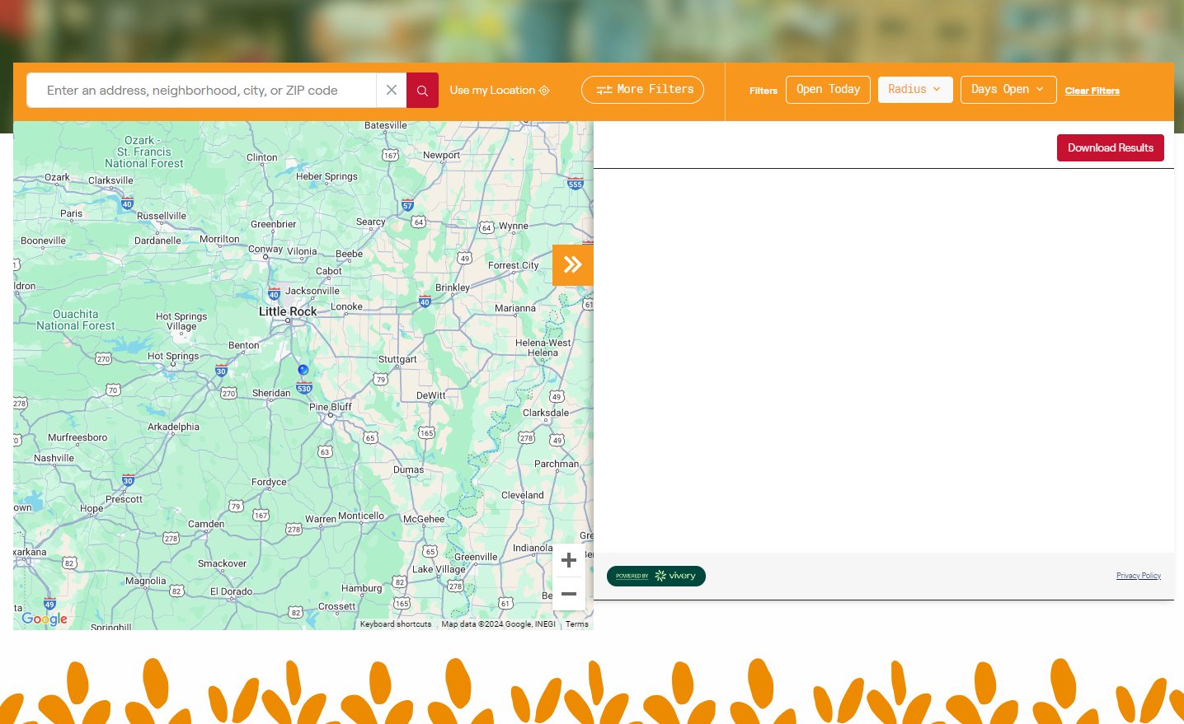Viewport: 1184px width, 724px height.
Task: Click the location crosshair icon
Action: coord(544,91)
